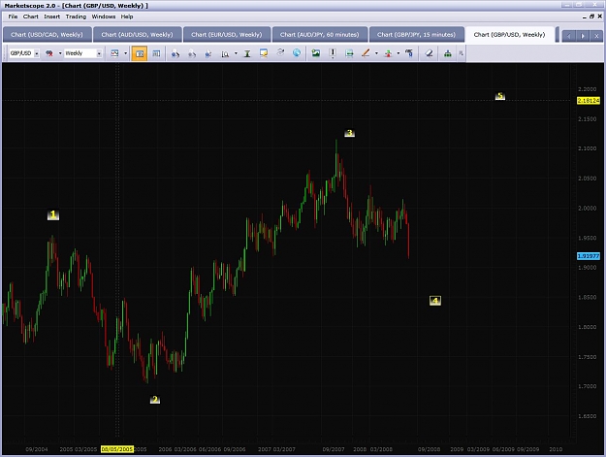Image resolution: width=606 pixels, height=457 pixels.
Task: Open the GBP/USD symbol dropdown
Action: (x=37, y=53)
